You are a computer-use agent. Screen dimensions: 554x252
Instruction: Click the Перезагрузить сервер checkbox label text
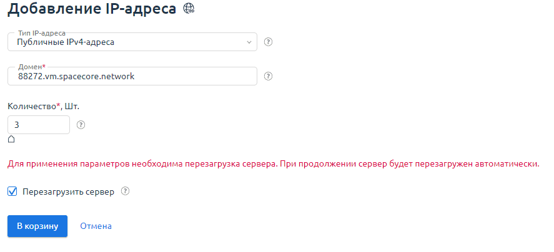68,192
